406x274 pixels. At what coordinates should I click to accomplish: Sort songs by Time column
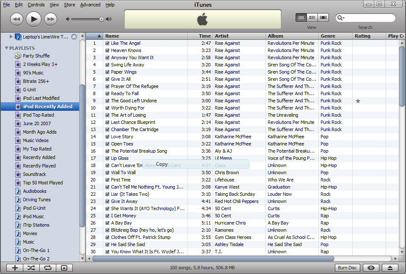[200, 36]
